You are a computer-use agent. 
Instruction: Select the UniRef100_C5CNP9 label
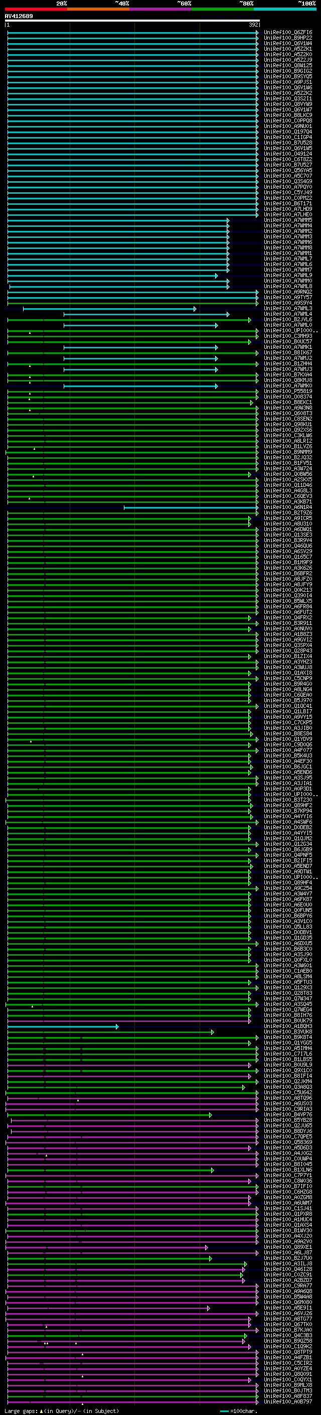288,679
